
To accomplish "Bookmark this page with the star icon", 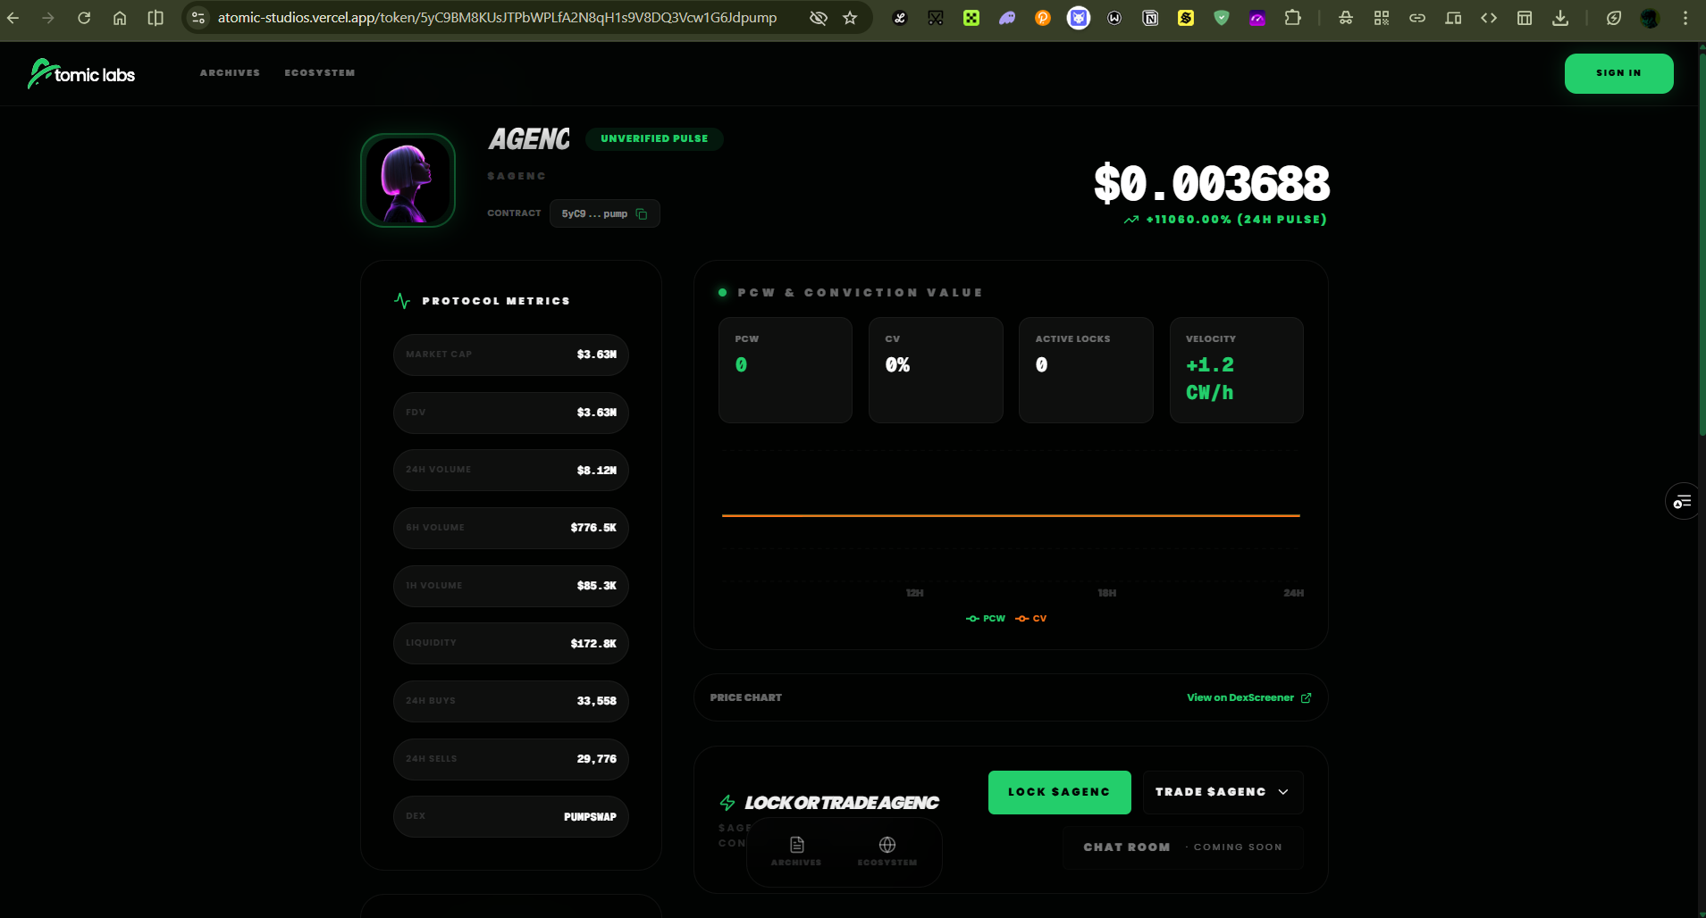I will (850, 18).
